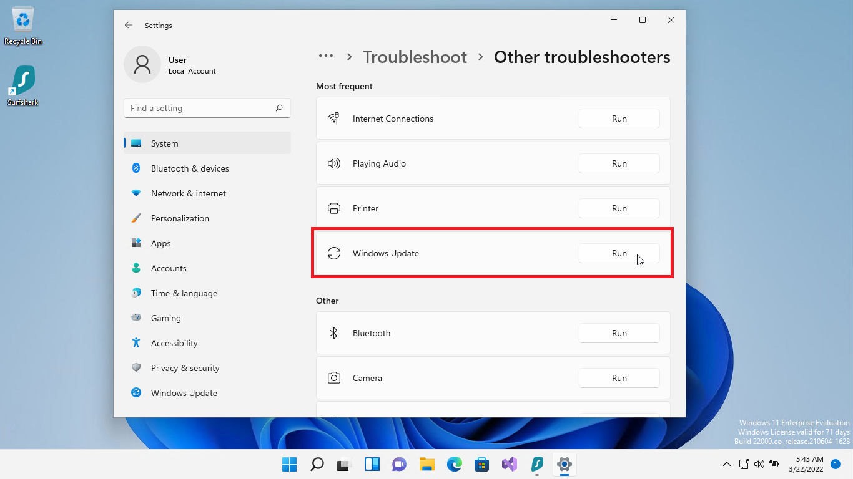
Task: Run the Playing Audio troubleshooter
Action: click(x=619, y=163)
